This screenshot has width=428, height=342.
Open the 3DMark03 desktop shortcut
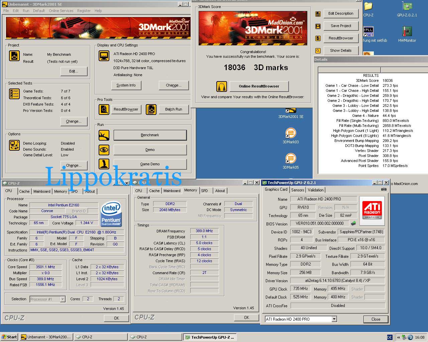[291, 136]
